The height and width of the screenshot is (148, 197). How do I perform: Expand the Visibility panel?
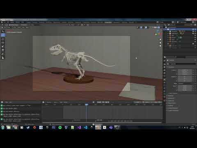(x=170, y=106)
